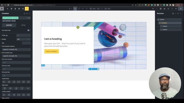The width and height of the screenshot is (184, 103).
Task: Click the yellow add element plus button
Action: pyautogui.click(x=27, y=9)
